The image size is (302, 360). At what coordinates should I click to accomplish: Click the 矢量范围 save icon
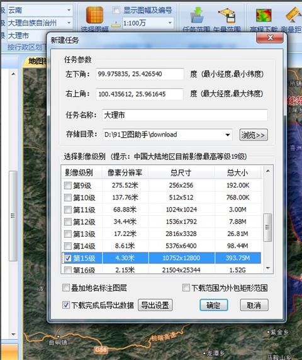pos(227,15)
